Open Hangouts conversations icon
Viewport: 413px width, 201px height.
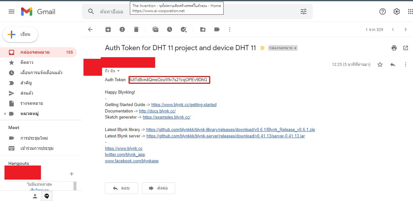[47, 196]
